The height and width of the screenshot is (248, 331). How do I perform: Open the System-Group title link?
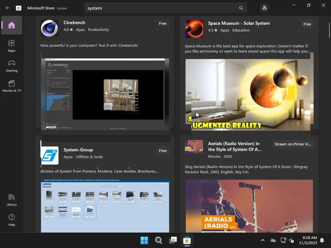(78, 150)
